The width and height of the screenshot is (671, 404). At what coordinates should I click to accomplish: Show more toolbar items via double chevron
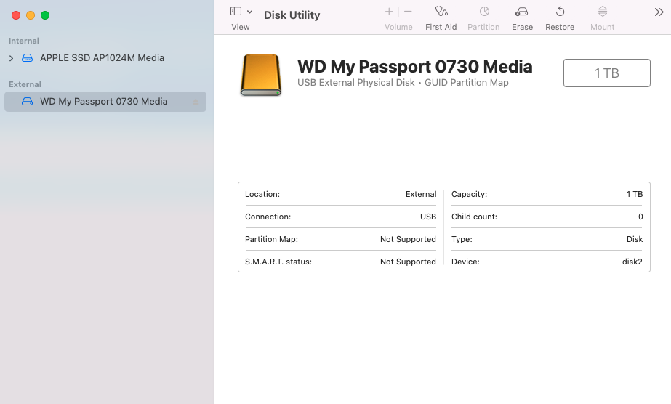[x=659, y=12]
